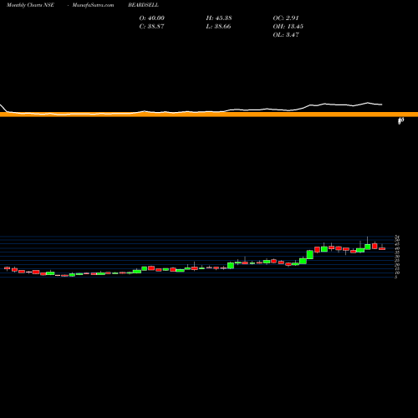
Task: Click the "5" label on the price axis
Action: (395, 277)
